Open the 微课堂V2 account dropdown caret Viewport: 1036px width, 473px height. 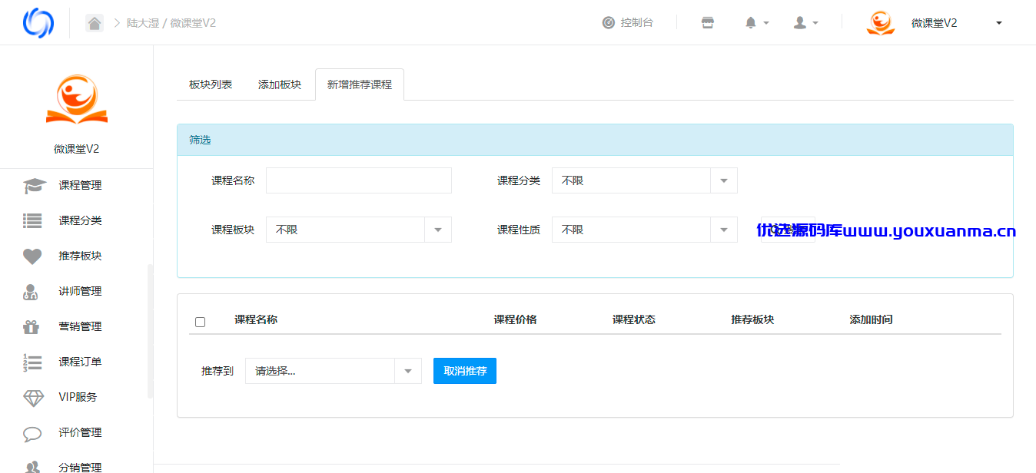point(999,23)
